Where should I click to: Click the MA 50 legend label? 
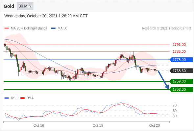pyautogui.click(x=62, y=28)
